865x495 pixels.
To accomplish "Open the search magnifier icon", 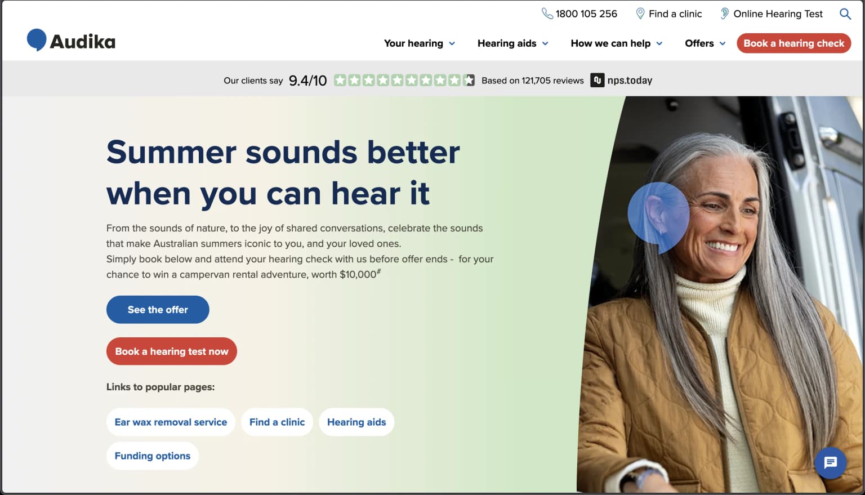I will point(845,14).
